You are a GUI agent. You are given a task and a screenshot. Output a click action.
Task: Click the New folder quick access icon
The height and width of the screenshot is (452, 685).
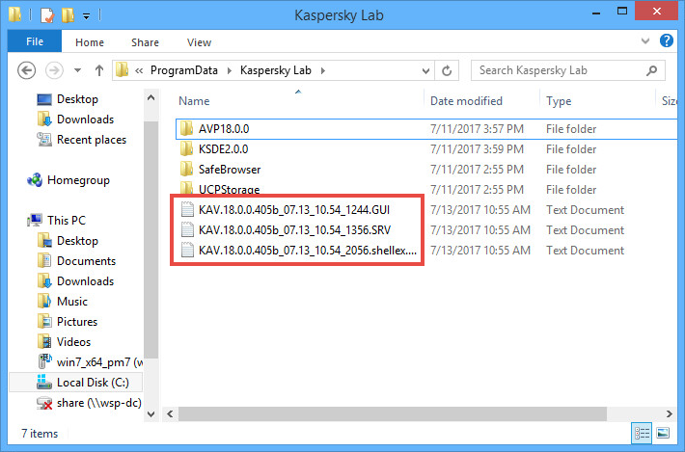point(68,15)
